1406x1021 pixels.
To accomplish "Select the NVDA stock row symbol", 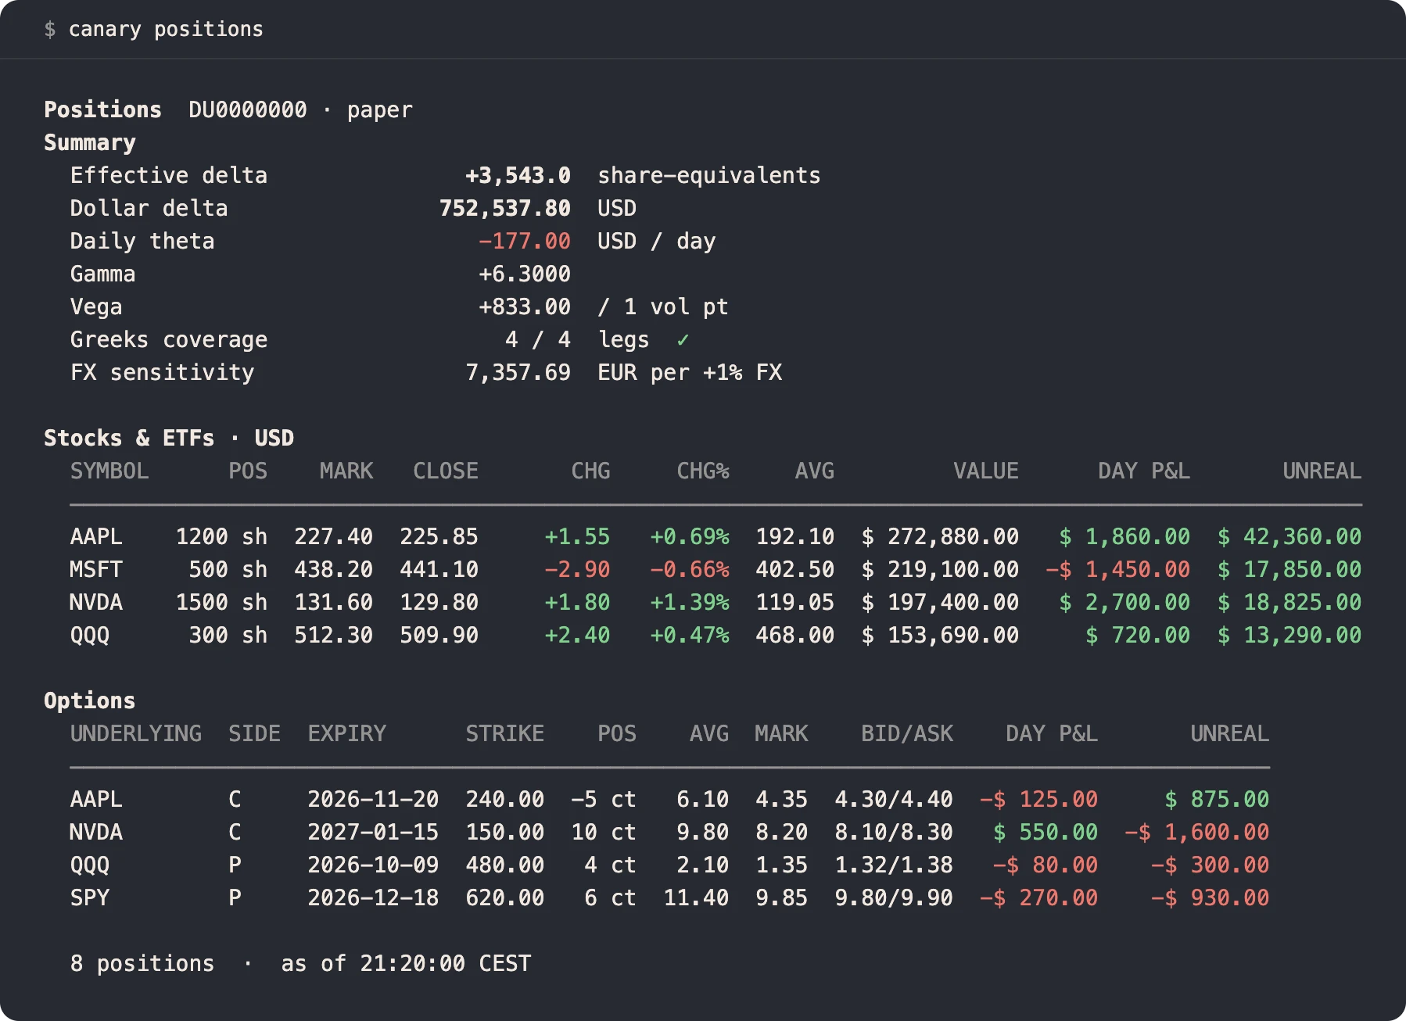I will point(96,602).
